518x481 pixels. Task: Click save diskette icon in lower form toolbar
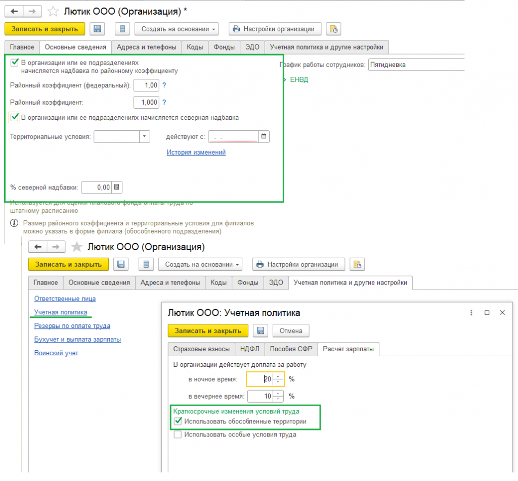coord(121,264)
